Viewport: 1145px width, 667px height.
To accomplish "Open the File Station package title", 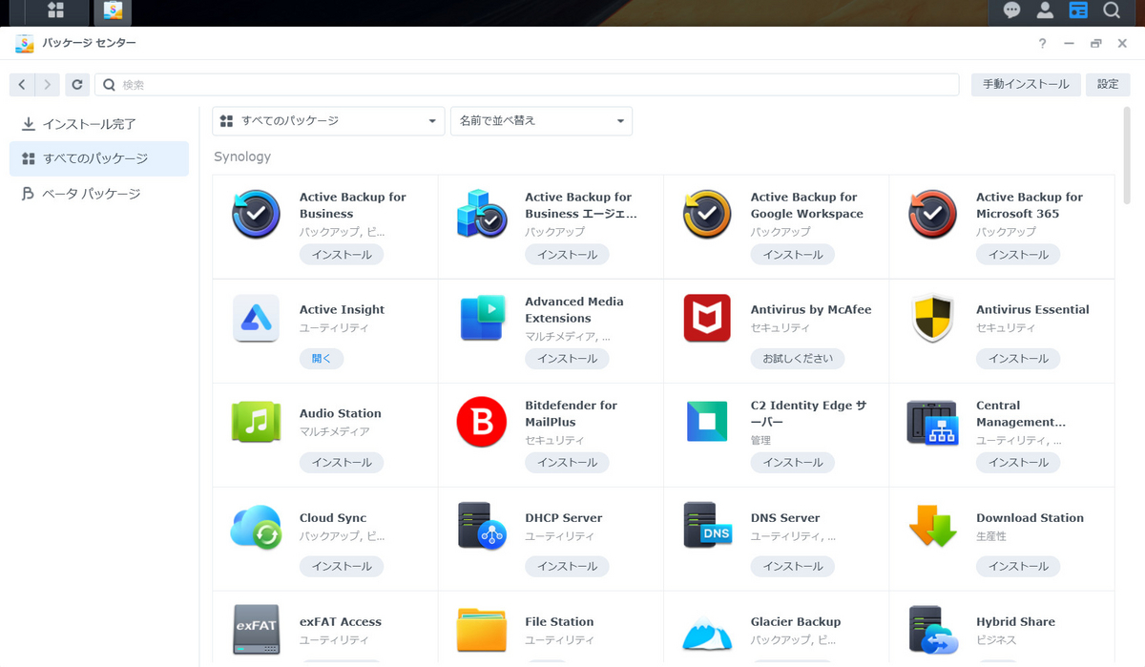I will click(x=559, y=621).
